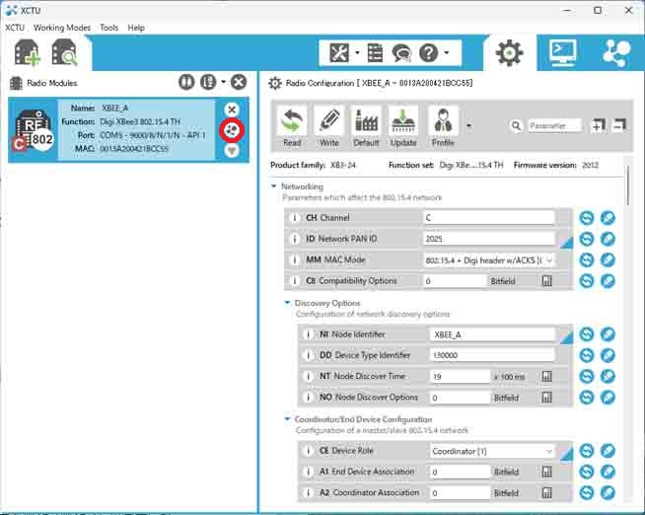Viewport: 645px width, 515px height.
Task: Open the feedback chat icon
Action: coord(401,53)
